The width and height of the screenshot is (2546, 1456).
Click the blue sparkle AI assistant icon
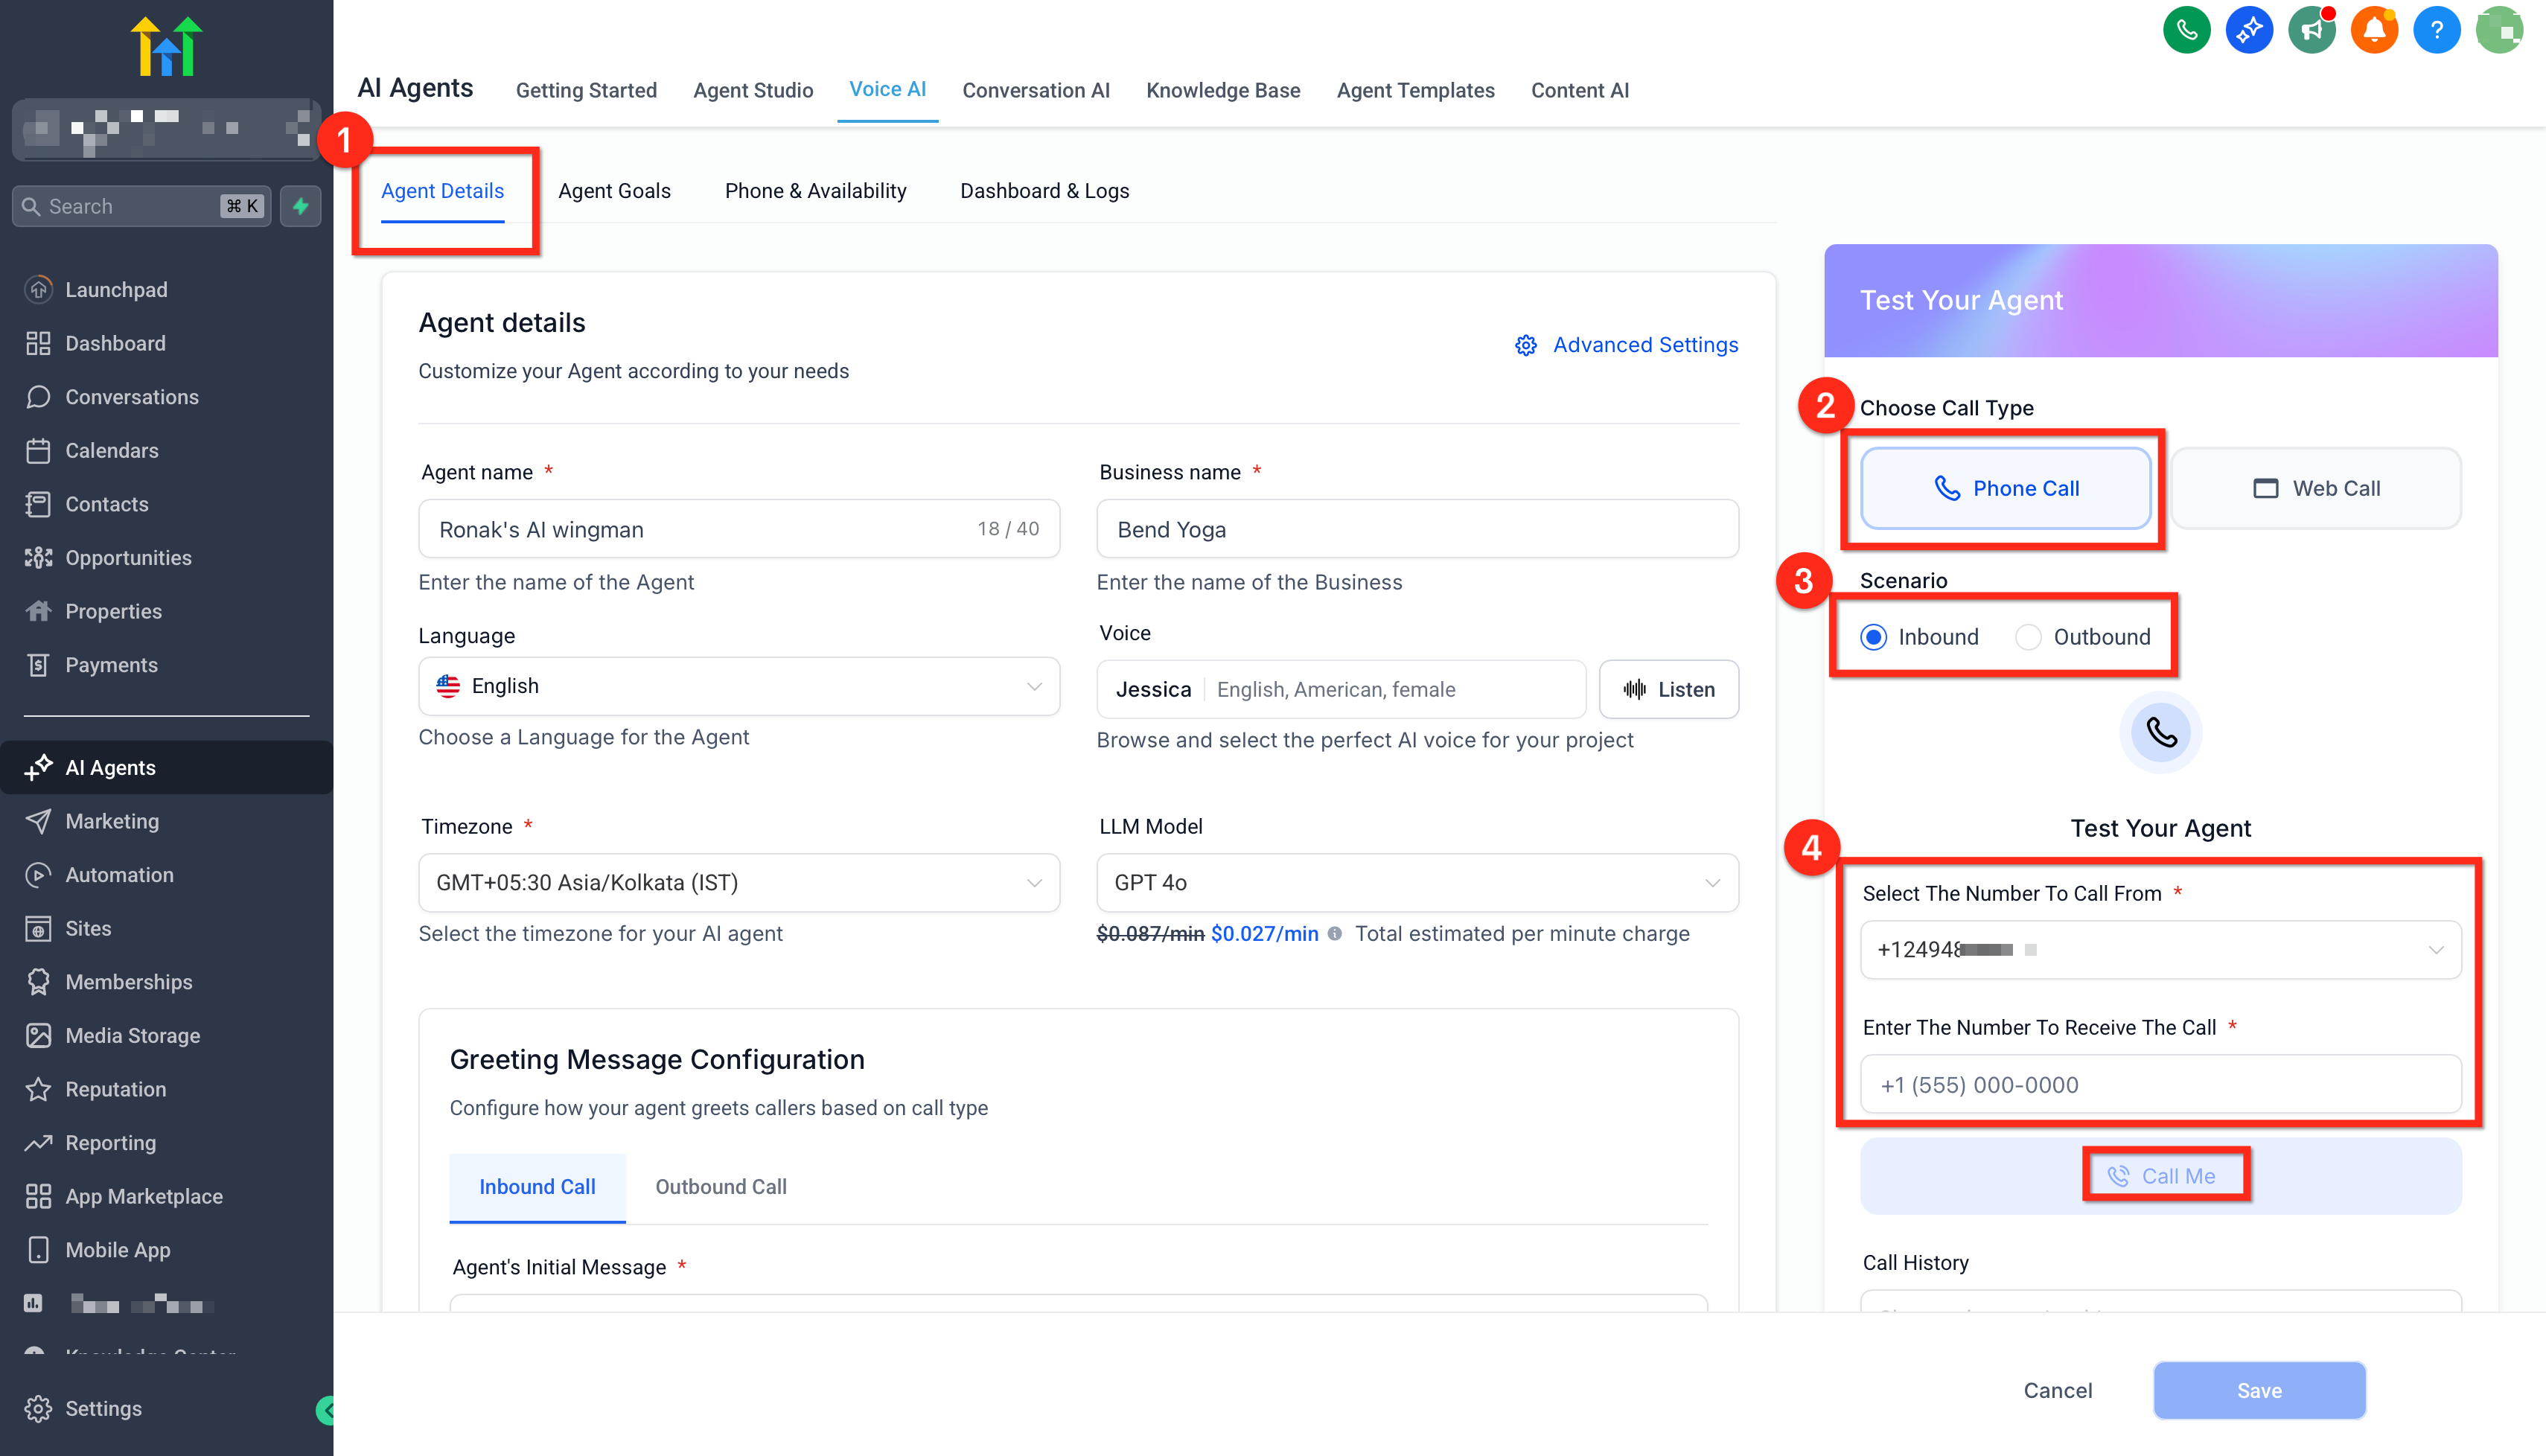click(2249, 30)
